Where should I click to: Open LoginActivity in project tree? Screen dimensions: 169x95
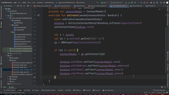point(20,37)
